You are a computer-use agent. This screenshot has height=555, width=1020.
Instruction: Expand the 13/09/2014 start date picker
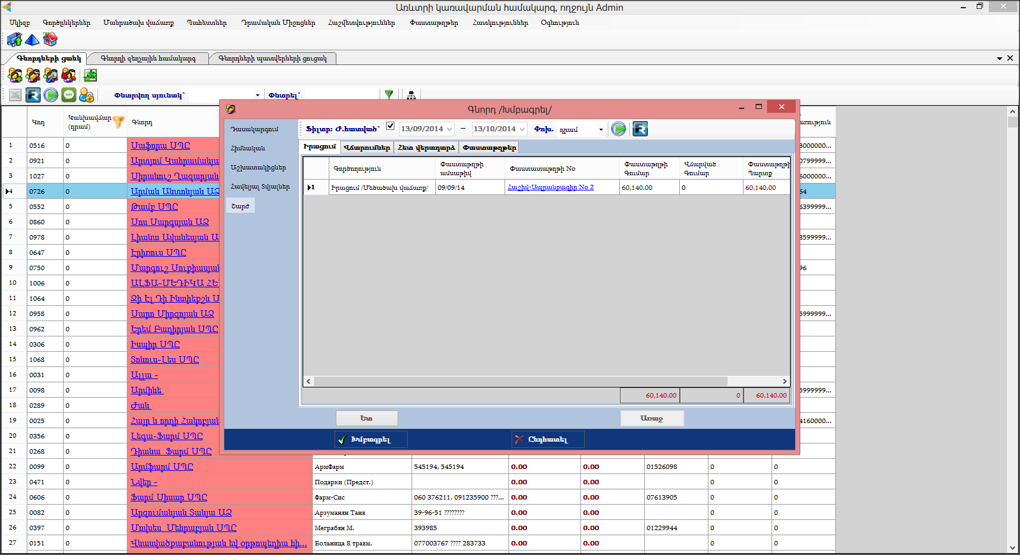pos(449,129)
